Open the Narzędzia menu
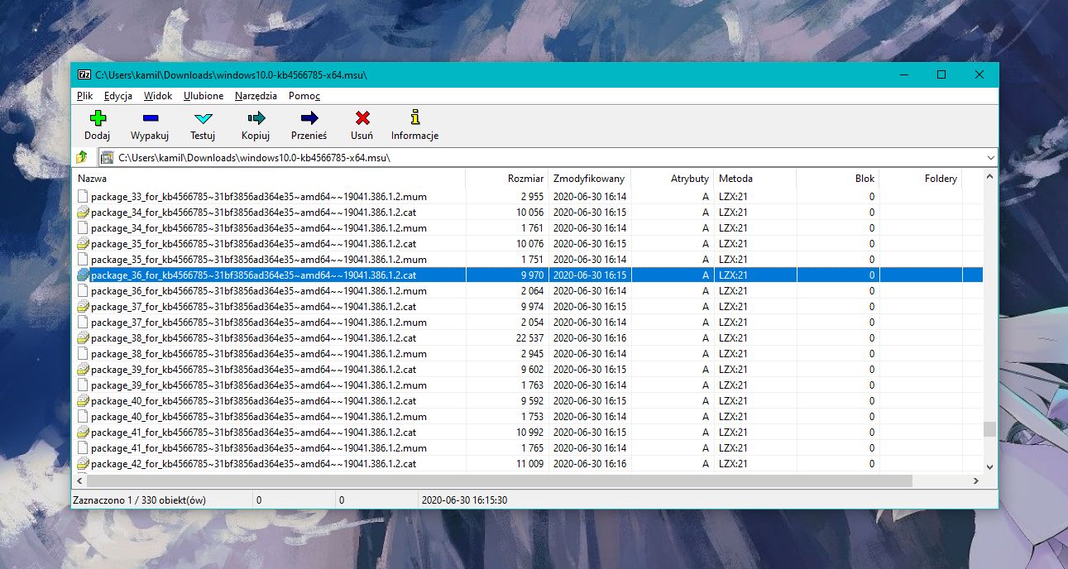The image size is (1068, 569). [256, 96]
